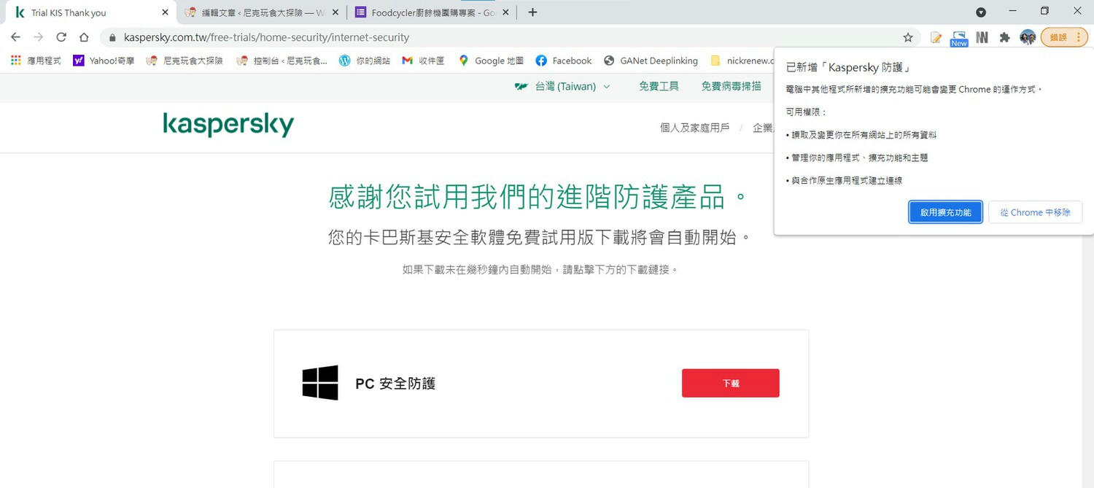Open the 控制台 尼克玩食 bookmark
Screen dimensions: 1094x488
pos(282,61)
